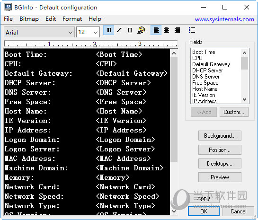
Task: Click the Preview button
Action: 220,177
